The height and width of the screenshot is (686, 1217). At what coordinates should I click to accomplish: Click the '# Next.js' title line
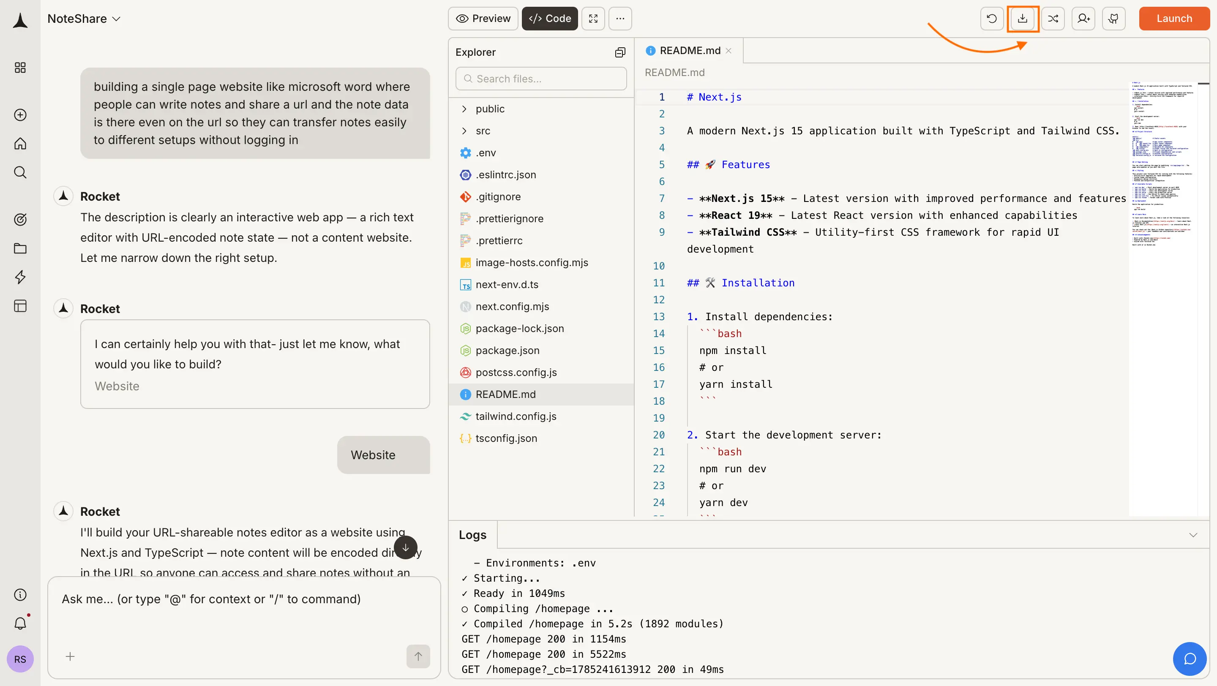point(714,97)
